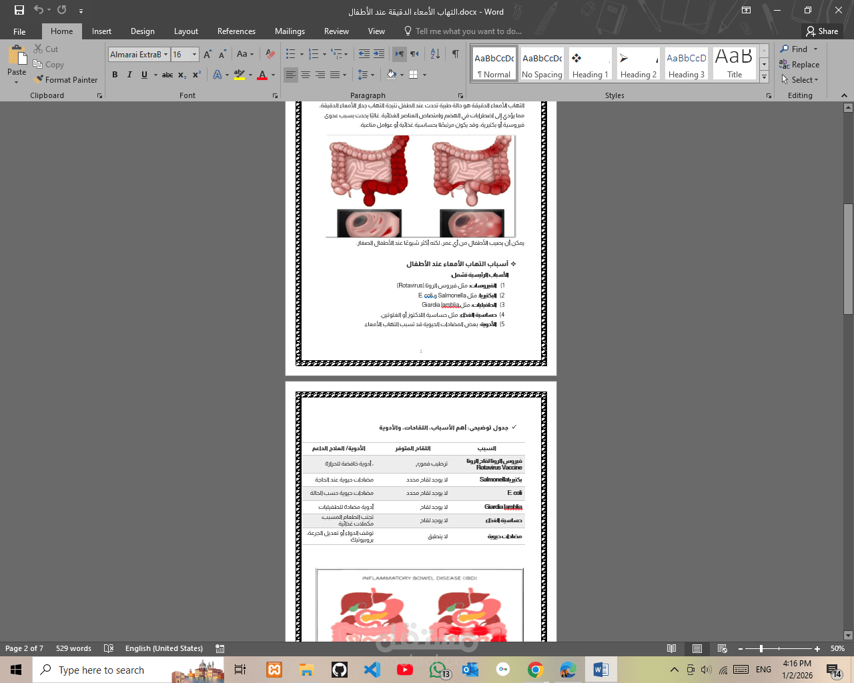Viewport: 854px width, 683px height.
Task: Apply superscript formatting
Action: click(196, 75)
